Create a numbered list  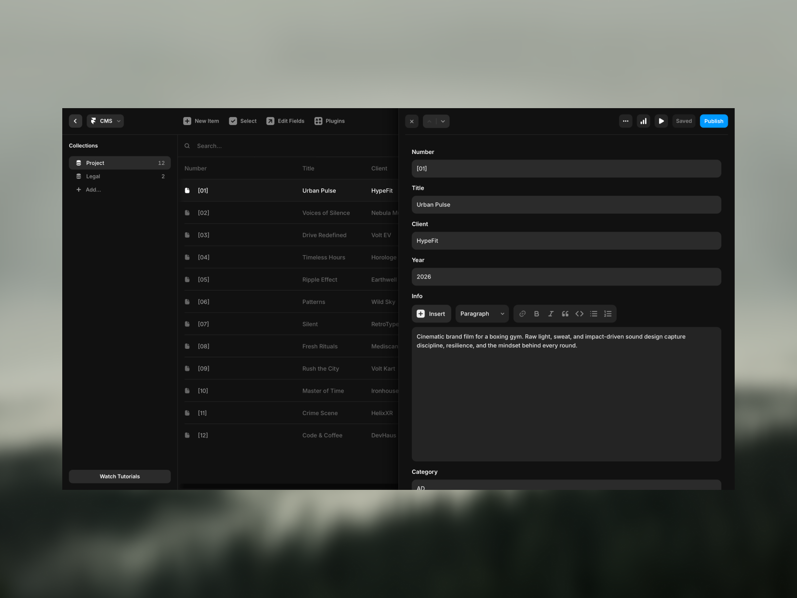tap(608, 314)
